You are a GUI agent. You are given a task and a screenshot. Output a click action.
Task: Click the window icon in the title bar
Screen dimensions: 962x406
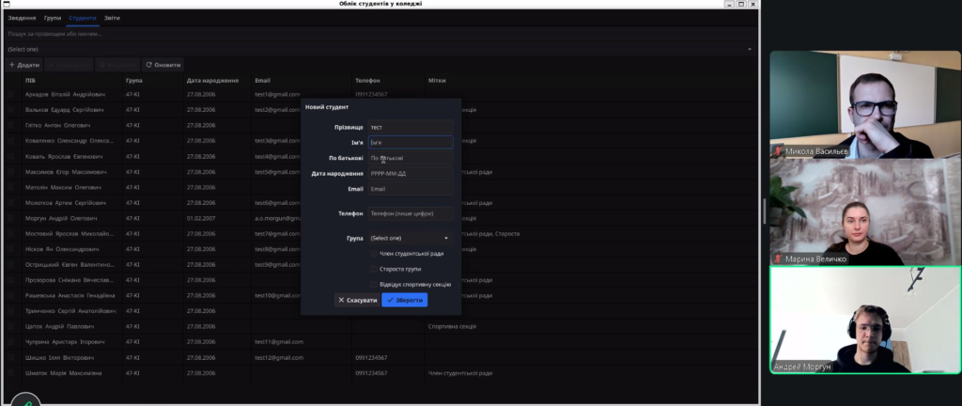click(6, 4)
